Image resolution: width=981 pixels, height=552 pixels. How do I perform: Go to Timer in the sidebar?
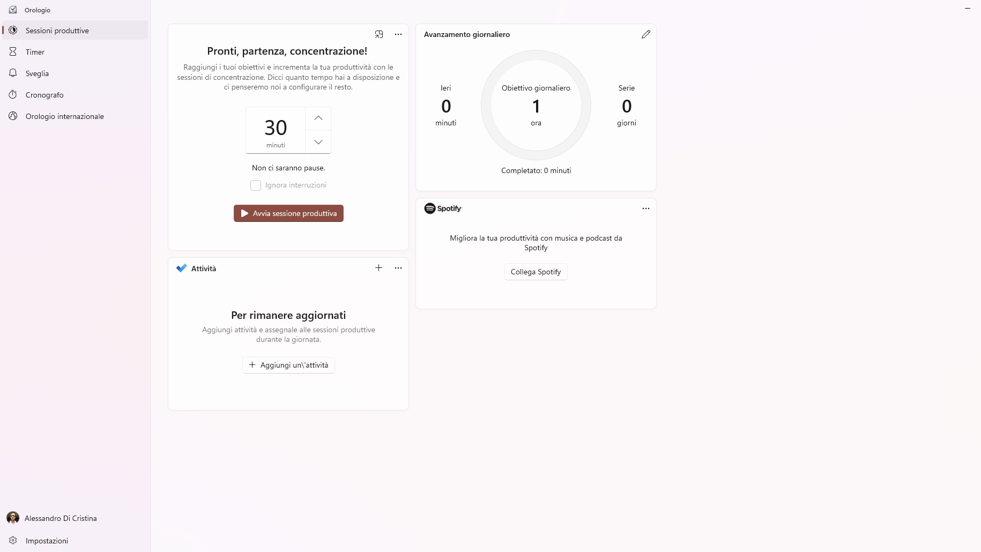35,52
